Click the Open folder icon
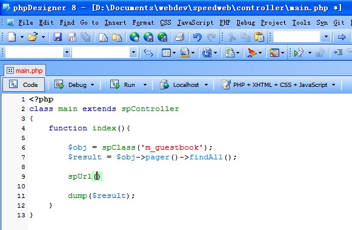The width and height of the screenshot is (352, 230). click(33, 37)
